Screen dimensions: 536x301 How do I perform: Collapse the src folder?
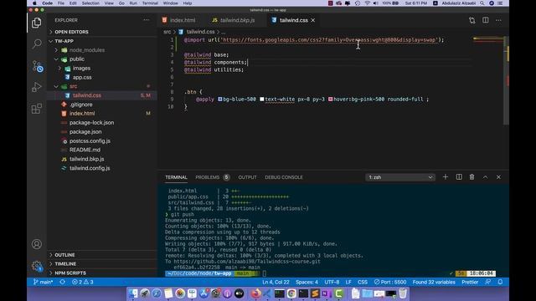73,86
